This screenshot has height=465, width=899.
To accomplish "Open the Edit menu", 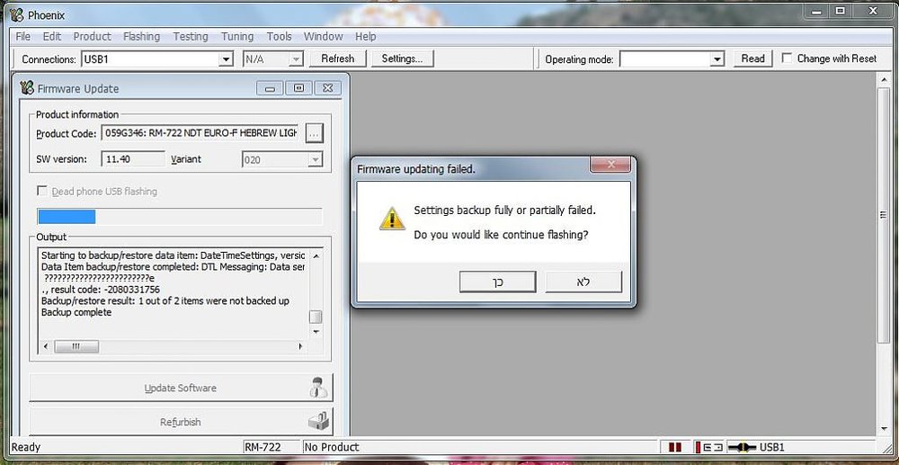I will click(51, 36).
